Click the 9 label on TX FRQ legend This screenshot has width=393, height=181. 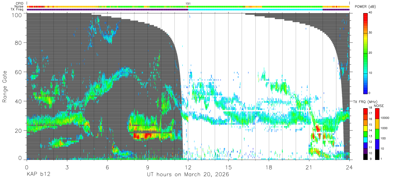tap(370, 159)
